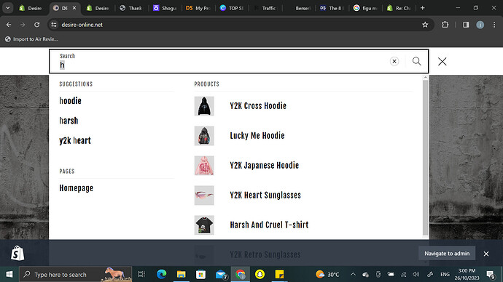
Task: Open the Homepage page result
Action: coord(76,188)
